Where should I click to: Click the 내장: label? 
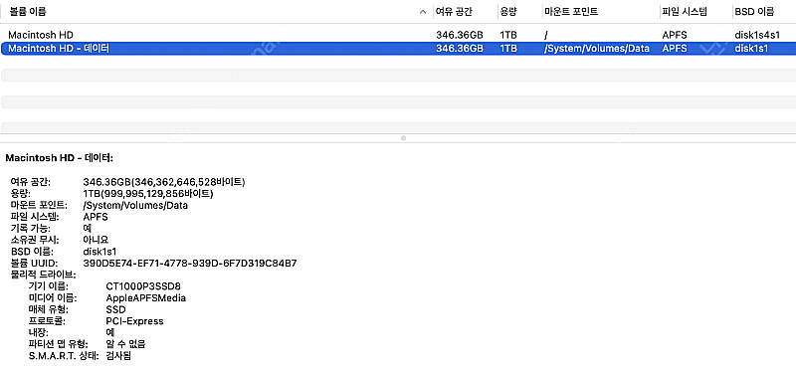point(39,333)
